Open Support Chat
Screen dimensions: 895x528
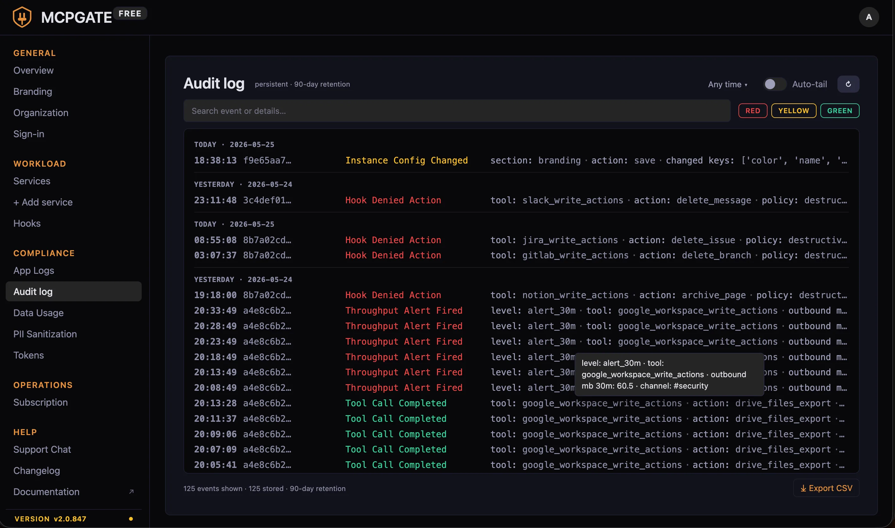[x=42, y=449]
